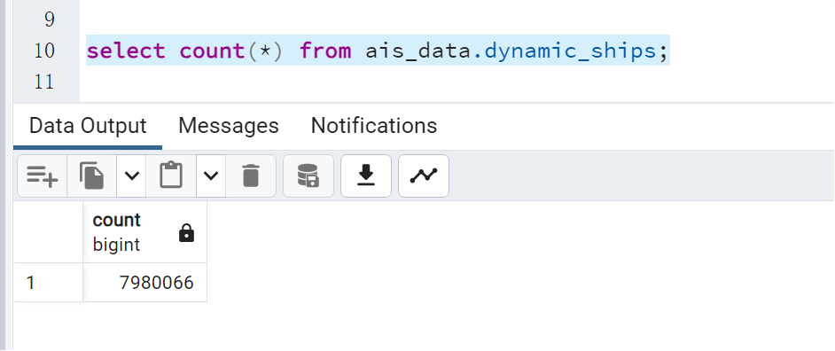835x351 pixels.
Task: Switch to the Data Output tab
Action: point(88,126)
